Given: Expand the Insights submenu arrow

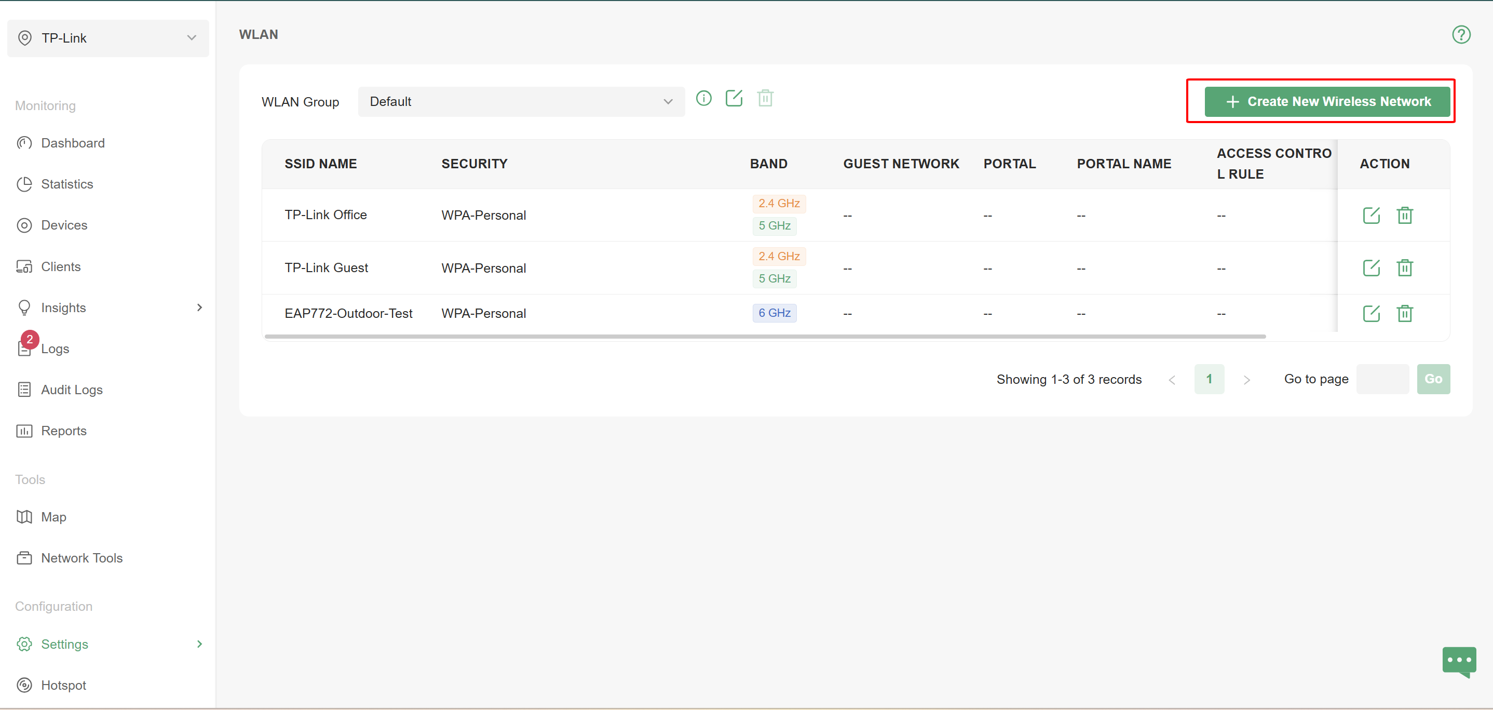Looking at the screenshot, I should pos(199,307).
